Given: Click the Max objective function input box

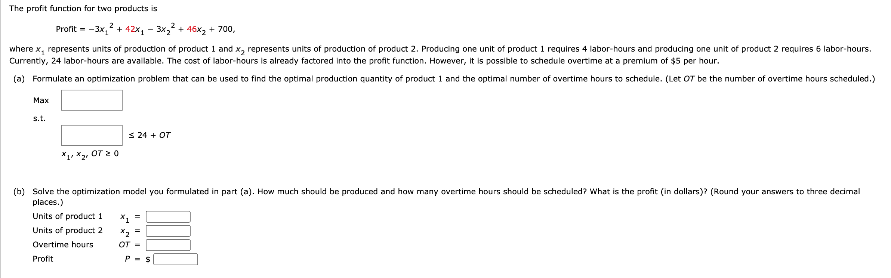Looking at the screenshot, I should (x=92, y=101).
